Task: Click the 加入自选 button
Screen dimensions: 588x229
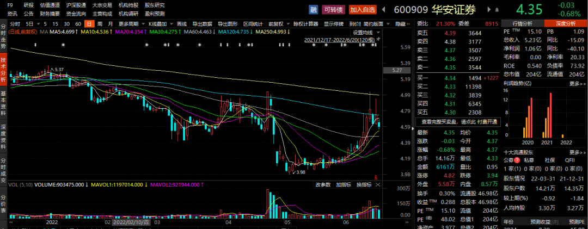Action: click(362, 9)
